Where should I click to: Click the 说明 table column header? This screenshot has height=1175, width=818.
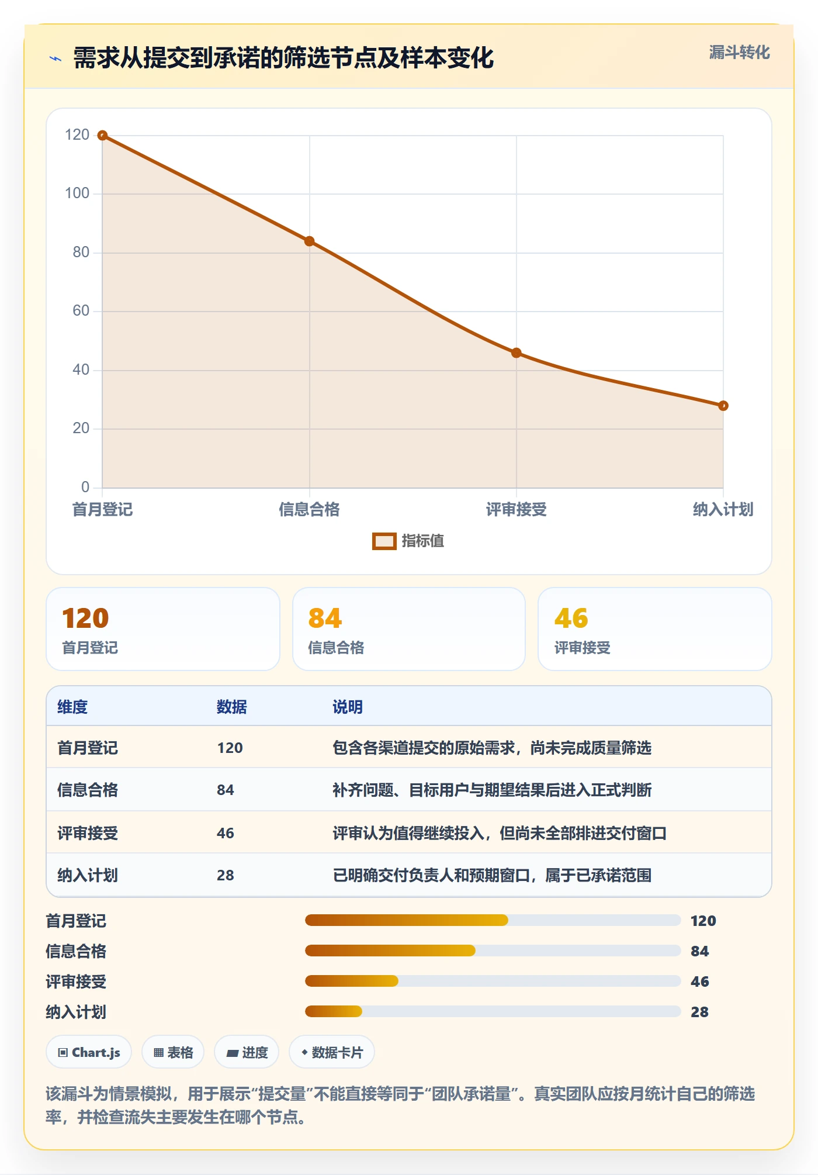point(348,707)
